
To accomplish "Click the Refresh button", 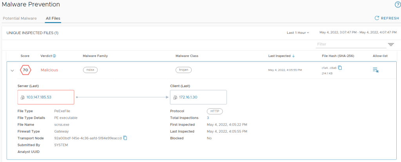I will coord(387,18).
